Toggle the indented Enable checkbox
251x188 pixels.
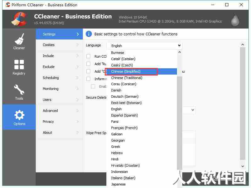click(x=93, y=86)
